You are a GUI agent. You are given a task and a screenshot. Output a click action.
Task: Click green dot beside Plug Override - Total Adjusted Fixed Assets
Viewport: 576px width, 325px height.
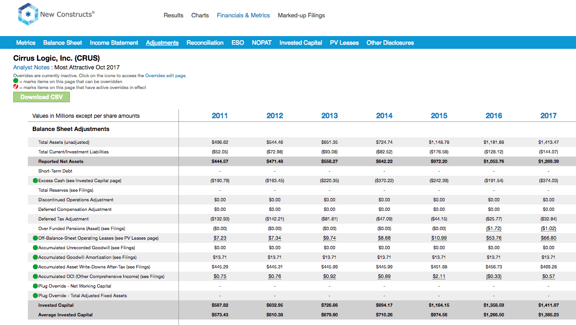[x=36, y=296]
